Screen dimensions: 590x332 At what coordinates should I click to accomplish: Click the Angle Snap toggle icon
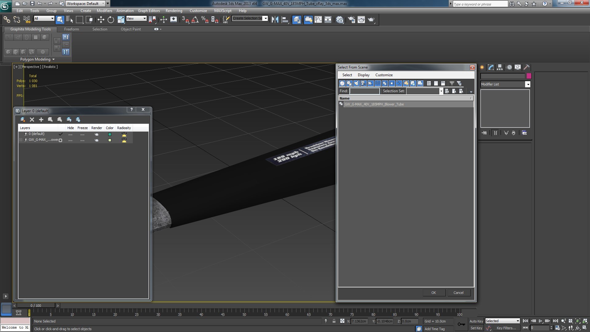pyautogui.click(x=195, y=20)
